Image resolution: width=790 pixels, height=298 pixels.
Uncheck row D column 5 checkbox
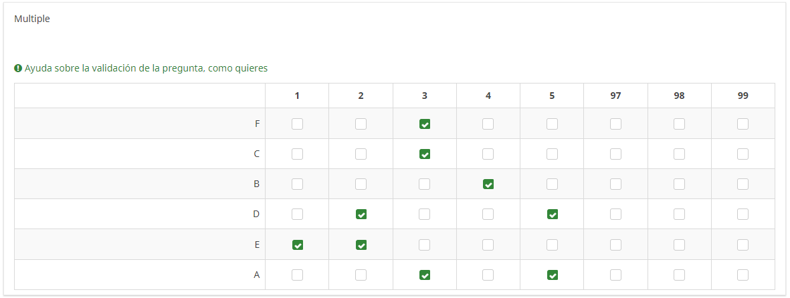(x=552, y=214)
